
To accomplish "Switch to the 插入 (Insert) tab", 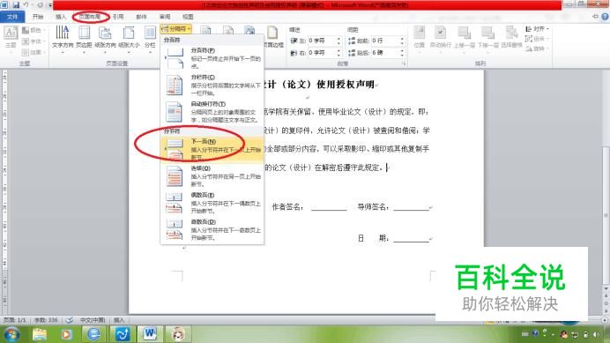I will 61,17.
